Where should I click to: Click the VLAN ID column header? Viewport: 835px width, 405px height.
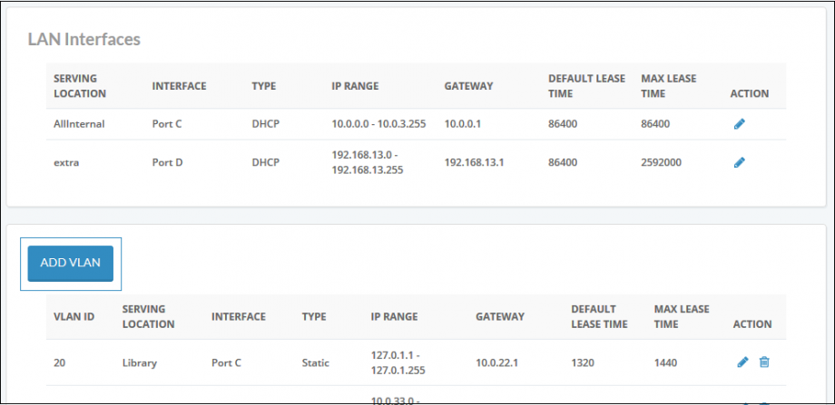[74, 317]
